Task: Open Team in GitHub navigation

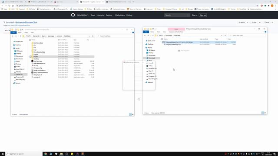Action: click(93, 15)
